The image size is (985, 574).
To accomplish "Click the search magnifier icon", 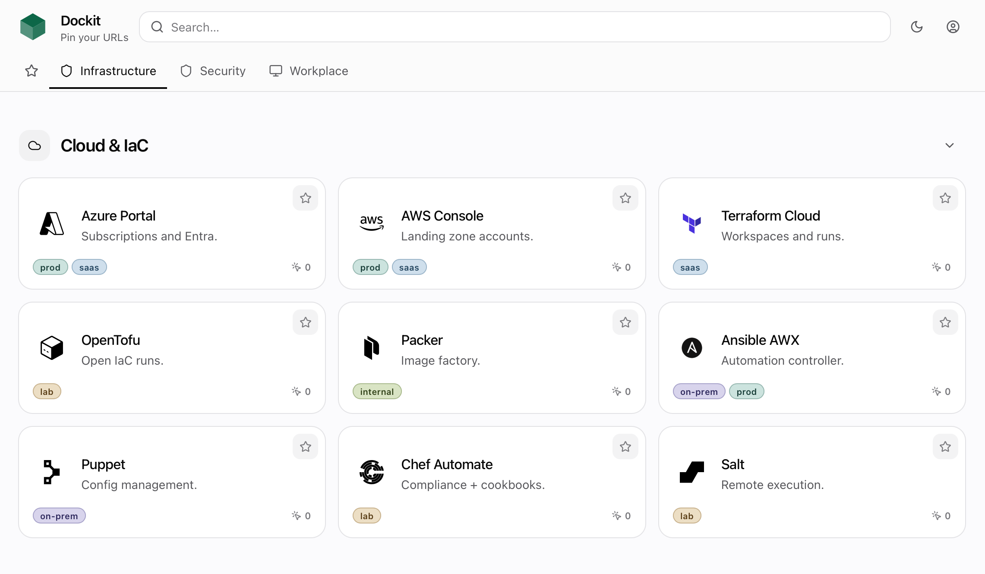I will pyautogui.click(x=157, y=27).
